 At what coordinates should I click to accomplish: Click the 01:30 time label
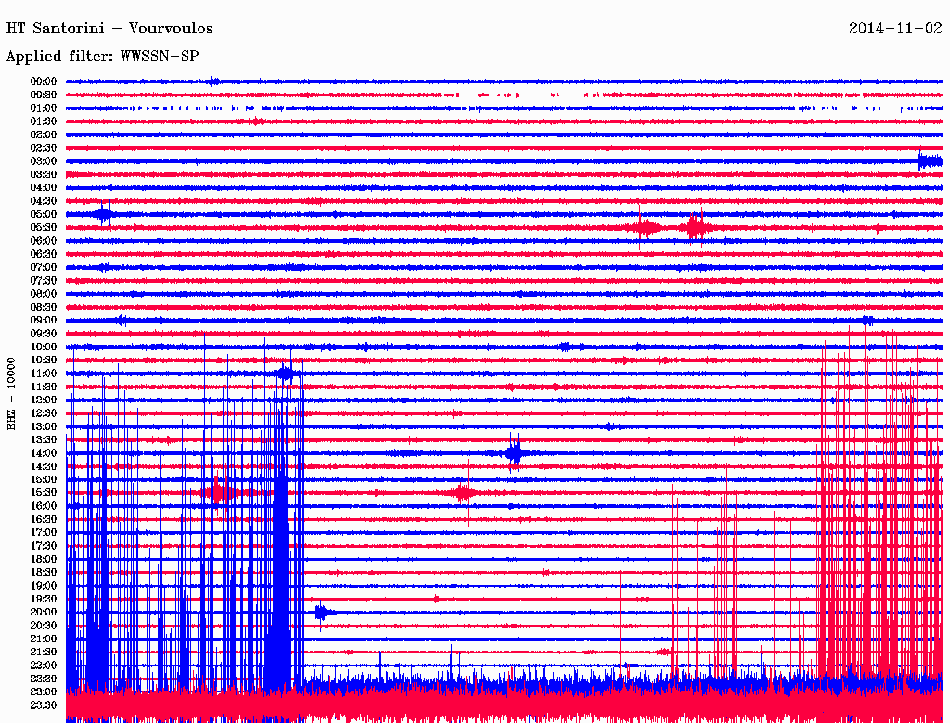(x=44, y=121)
